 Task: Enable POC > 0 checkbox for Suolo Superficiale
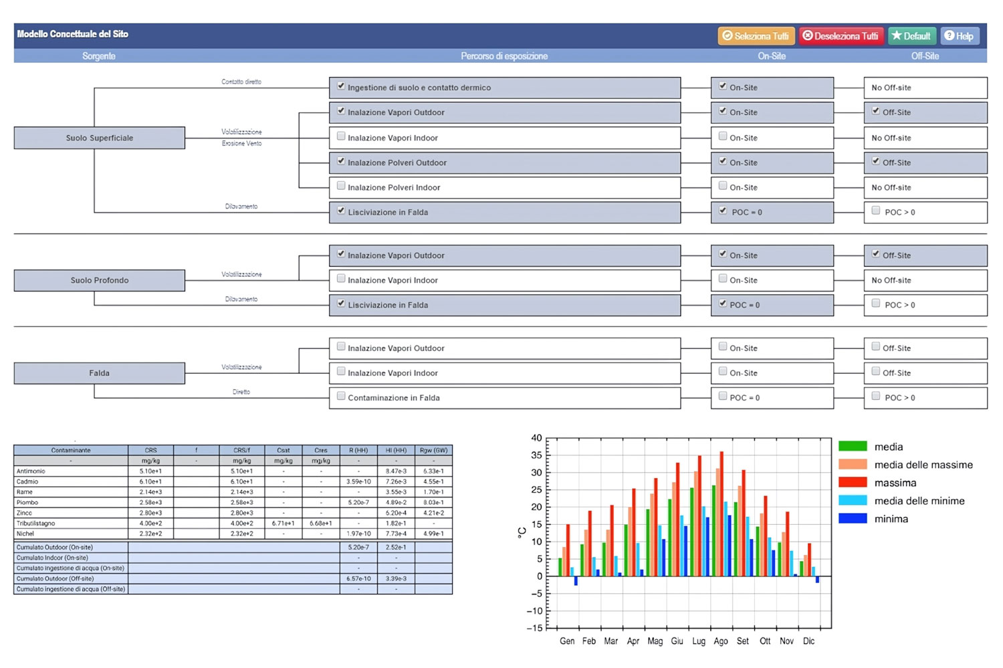pyautogui.click(x=876, y=211)
